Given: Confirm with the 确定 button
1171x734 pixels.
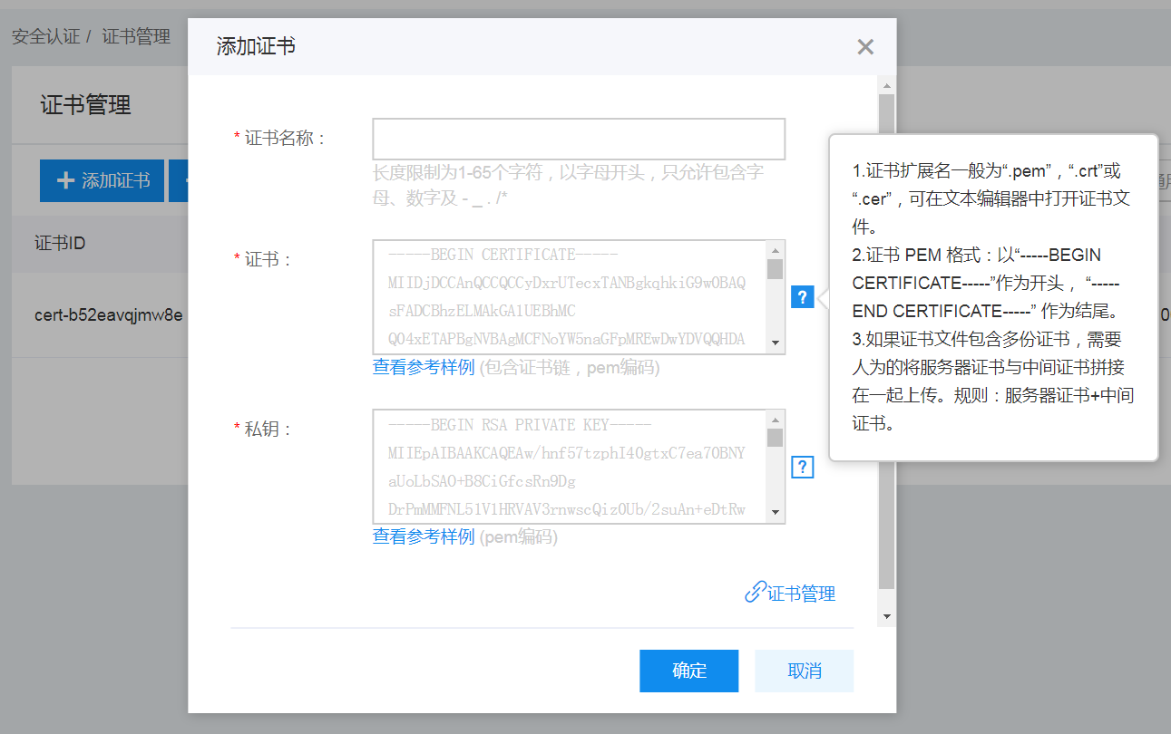Looking at the screenshot, I should 689,671.
